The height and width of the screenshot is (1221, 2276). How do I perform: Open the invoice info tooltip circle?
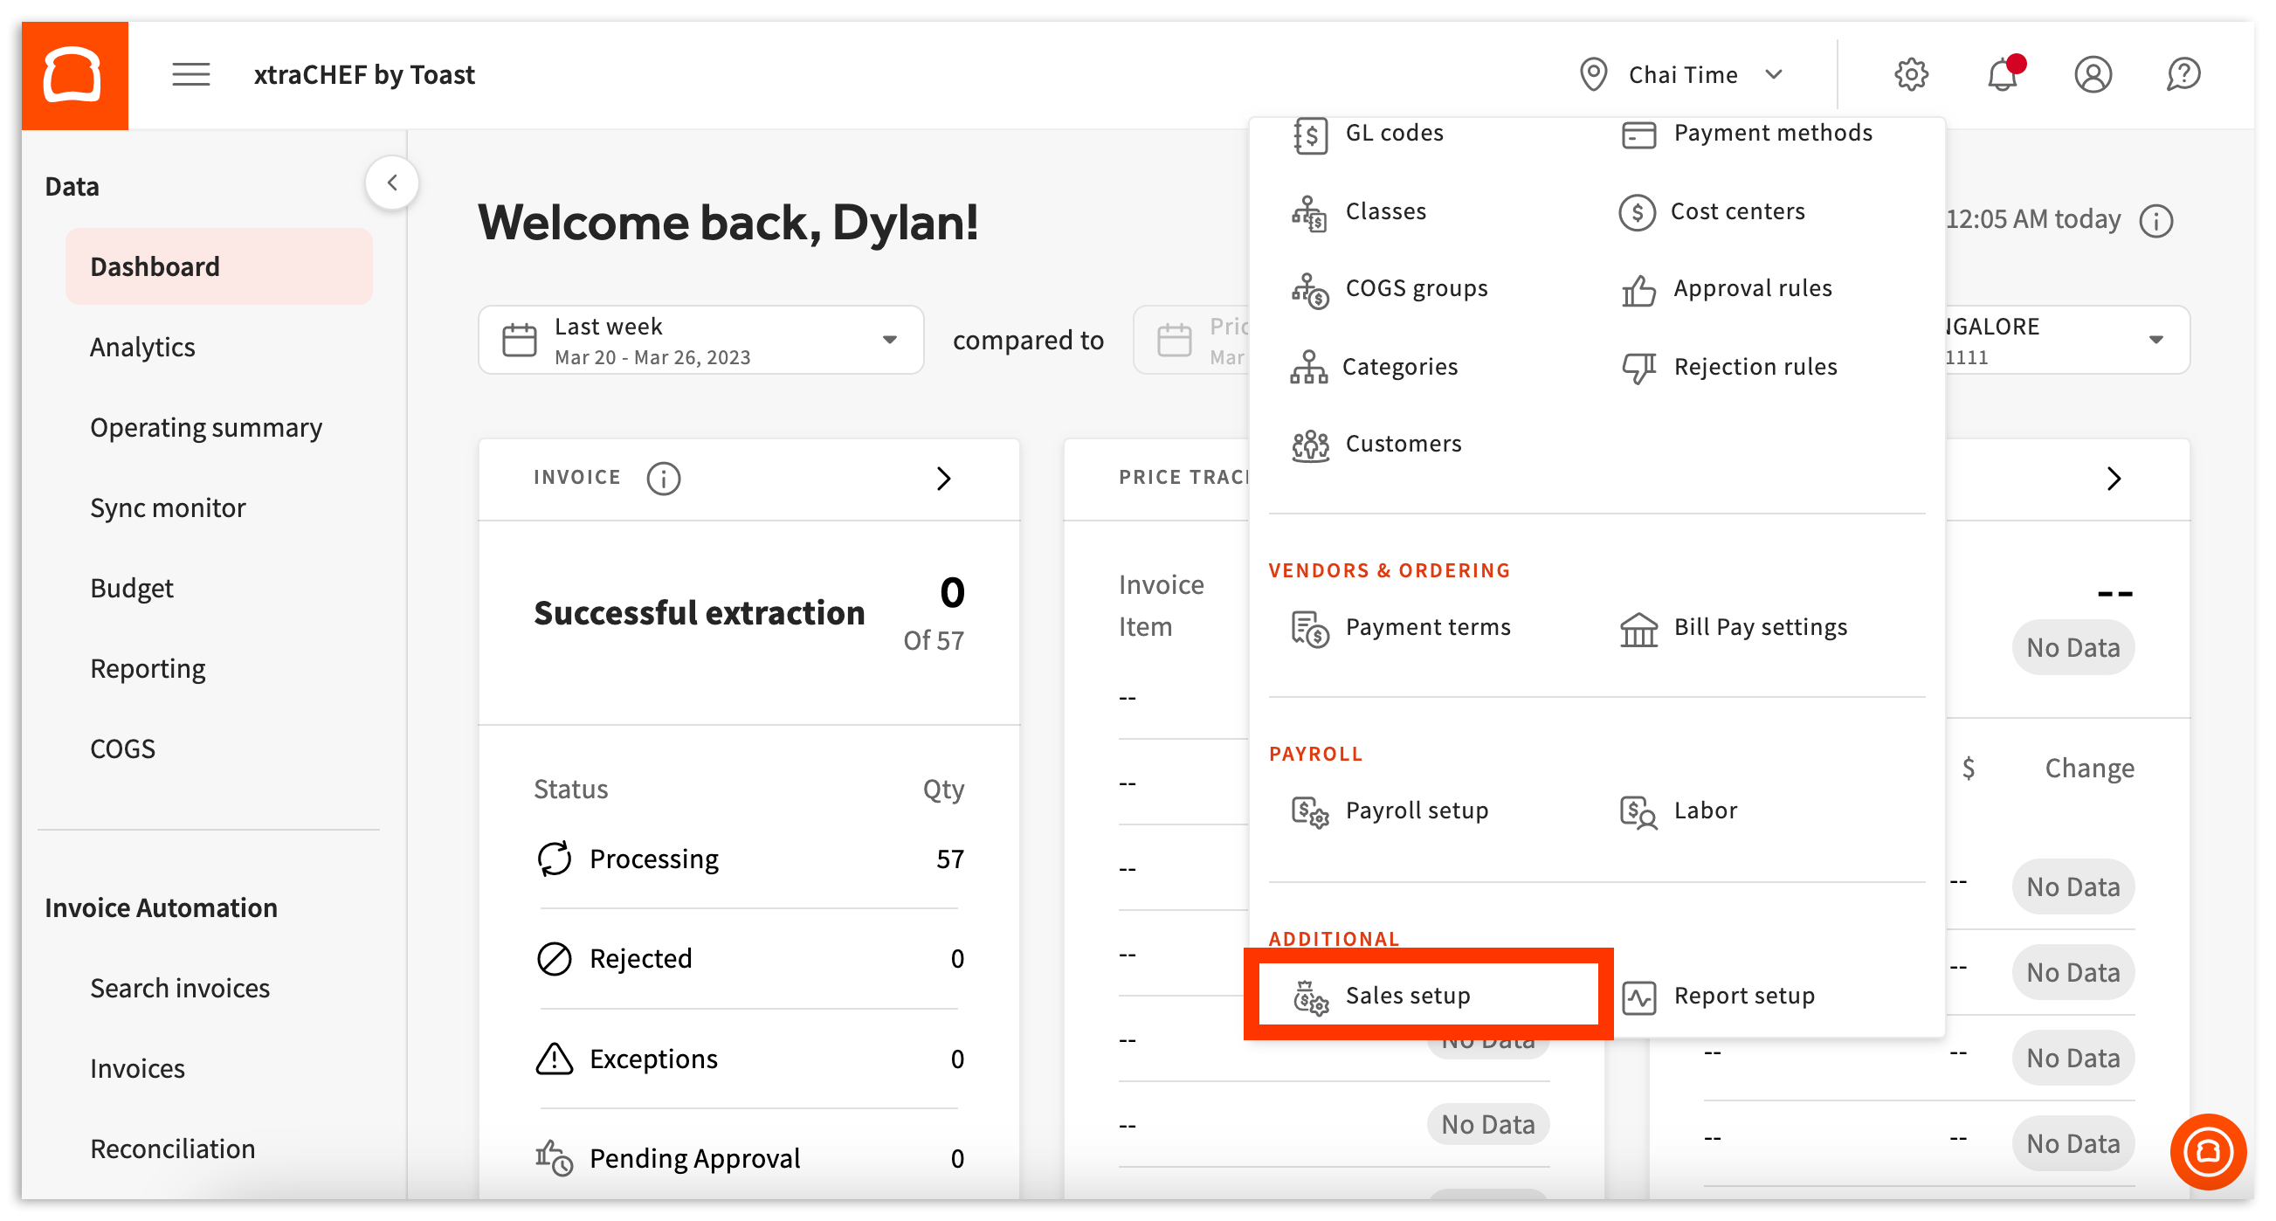[663, 478]
